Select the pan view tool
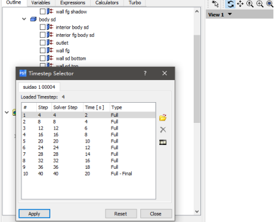 [240, 4]
